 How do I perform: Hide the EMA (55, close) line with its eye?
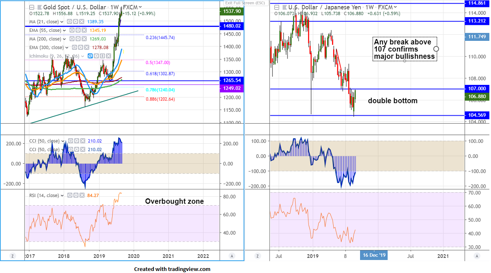coord(72,30)
